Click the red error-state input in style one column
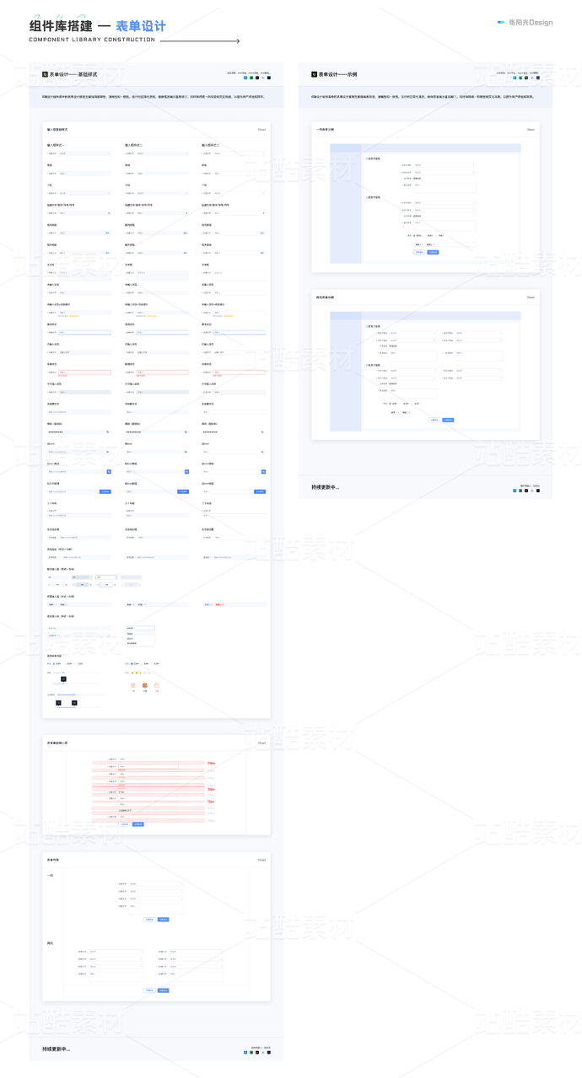 click(84, 372)
